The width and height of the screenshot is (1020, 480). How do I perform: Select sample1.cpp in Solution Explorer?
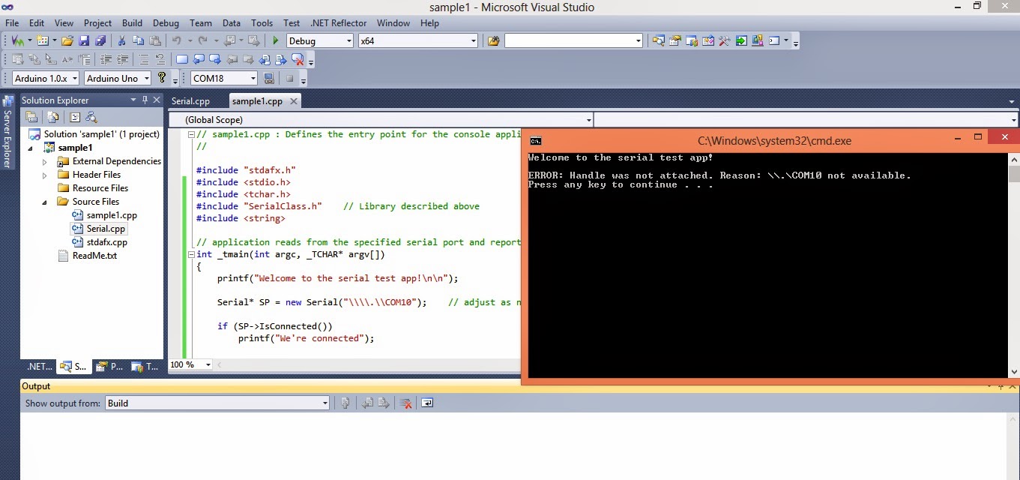pyautogui.click(x=112, y=215)
